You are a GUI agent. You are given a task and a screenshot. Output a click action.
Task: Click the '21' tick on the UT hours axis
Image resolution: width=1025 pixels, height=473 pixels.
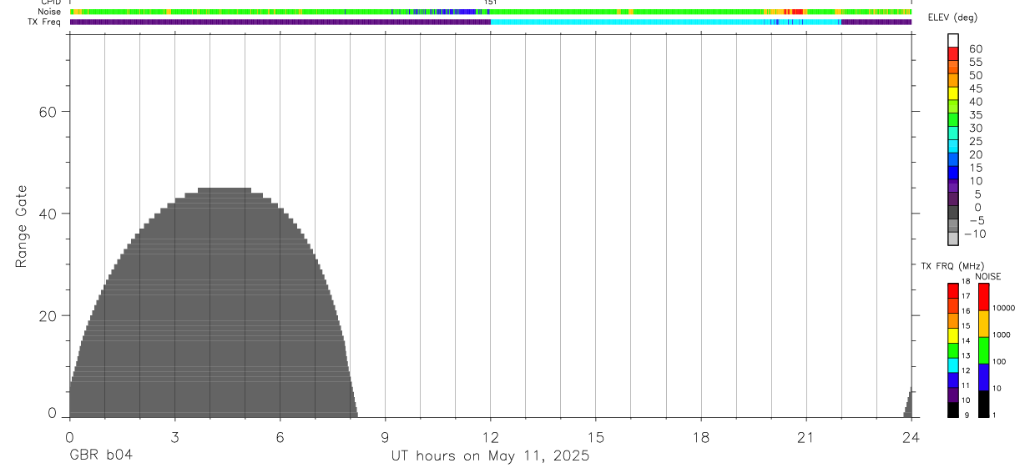pyautogui.click(x=806, y=437)
